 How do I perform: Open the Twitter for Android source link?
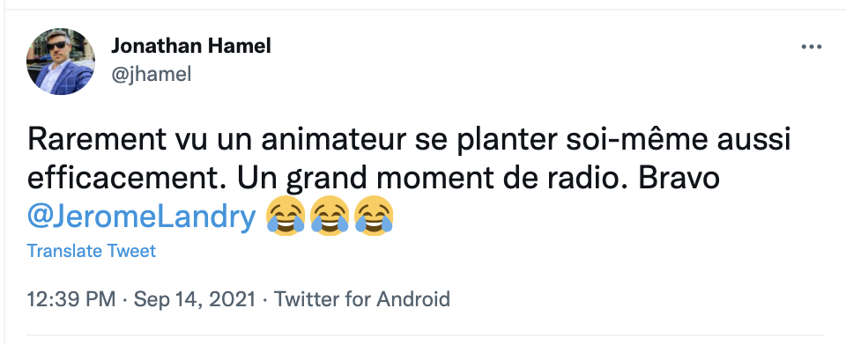coord(362,298)
